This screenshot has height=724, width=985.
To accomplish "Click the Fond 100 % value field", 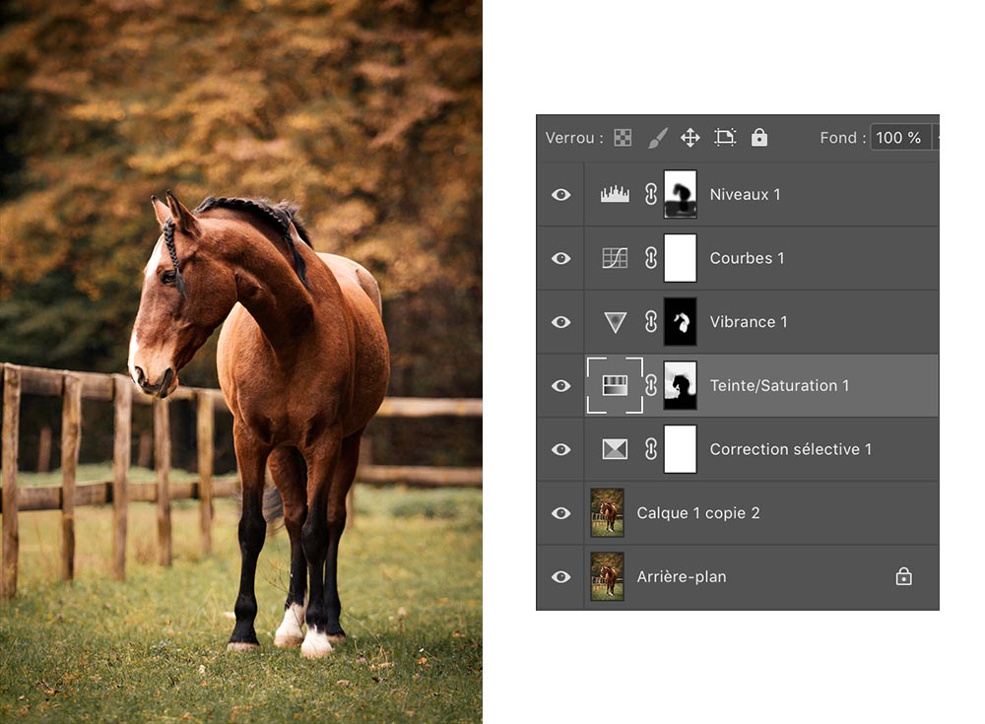I will click(x=899, y=138).
